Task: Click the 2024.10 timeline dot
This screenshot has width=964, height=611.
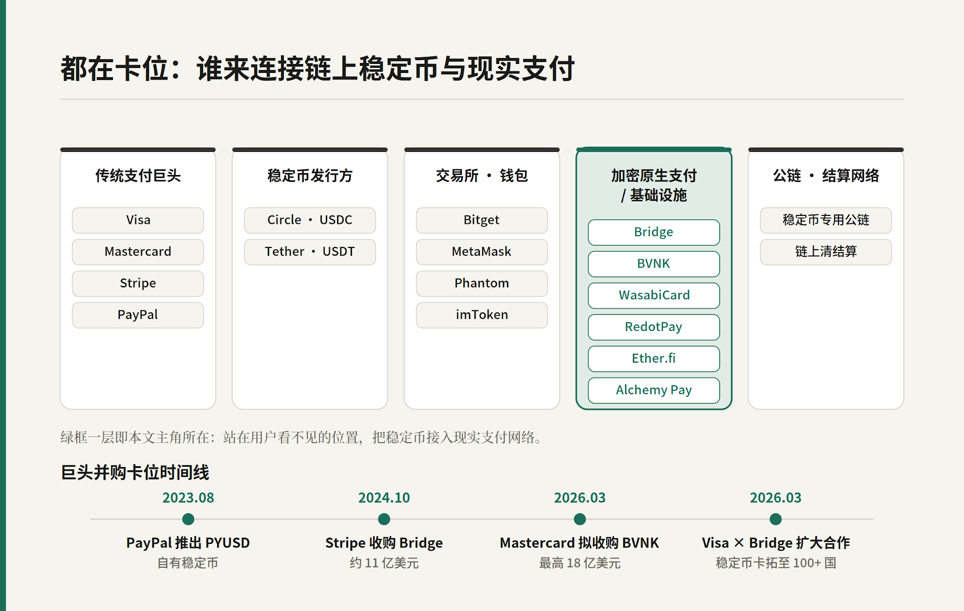Action: (384, 519)
